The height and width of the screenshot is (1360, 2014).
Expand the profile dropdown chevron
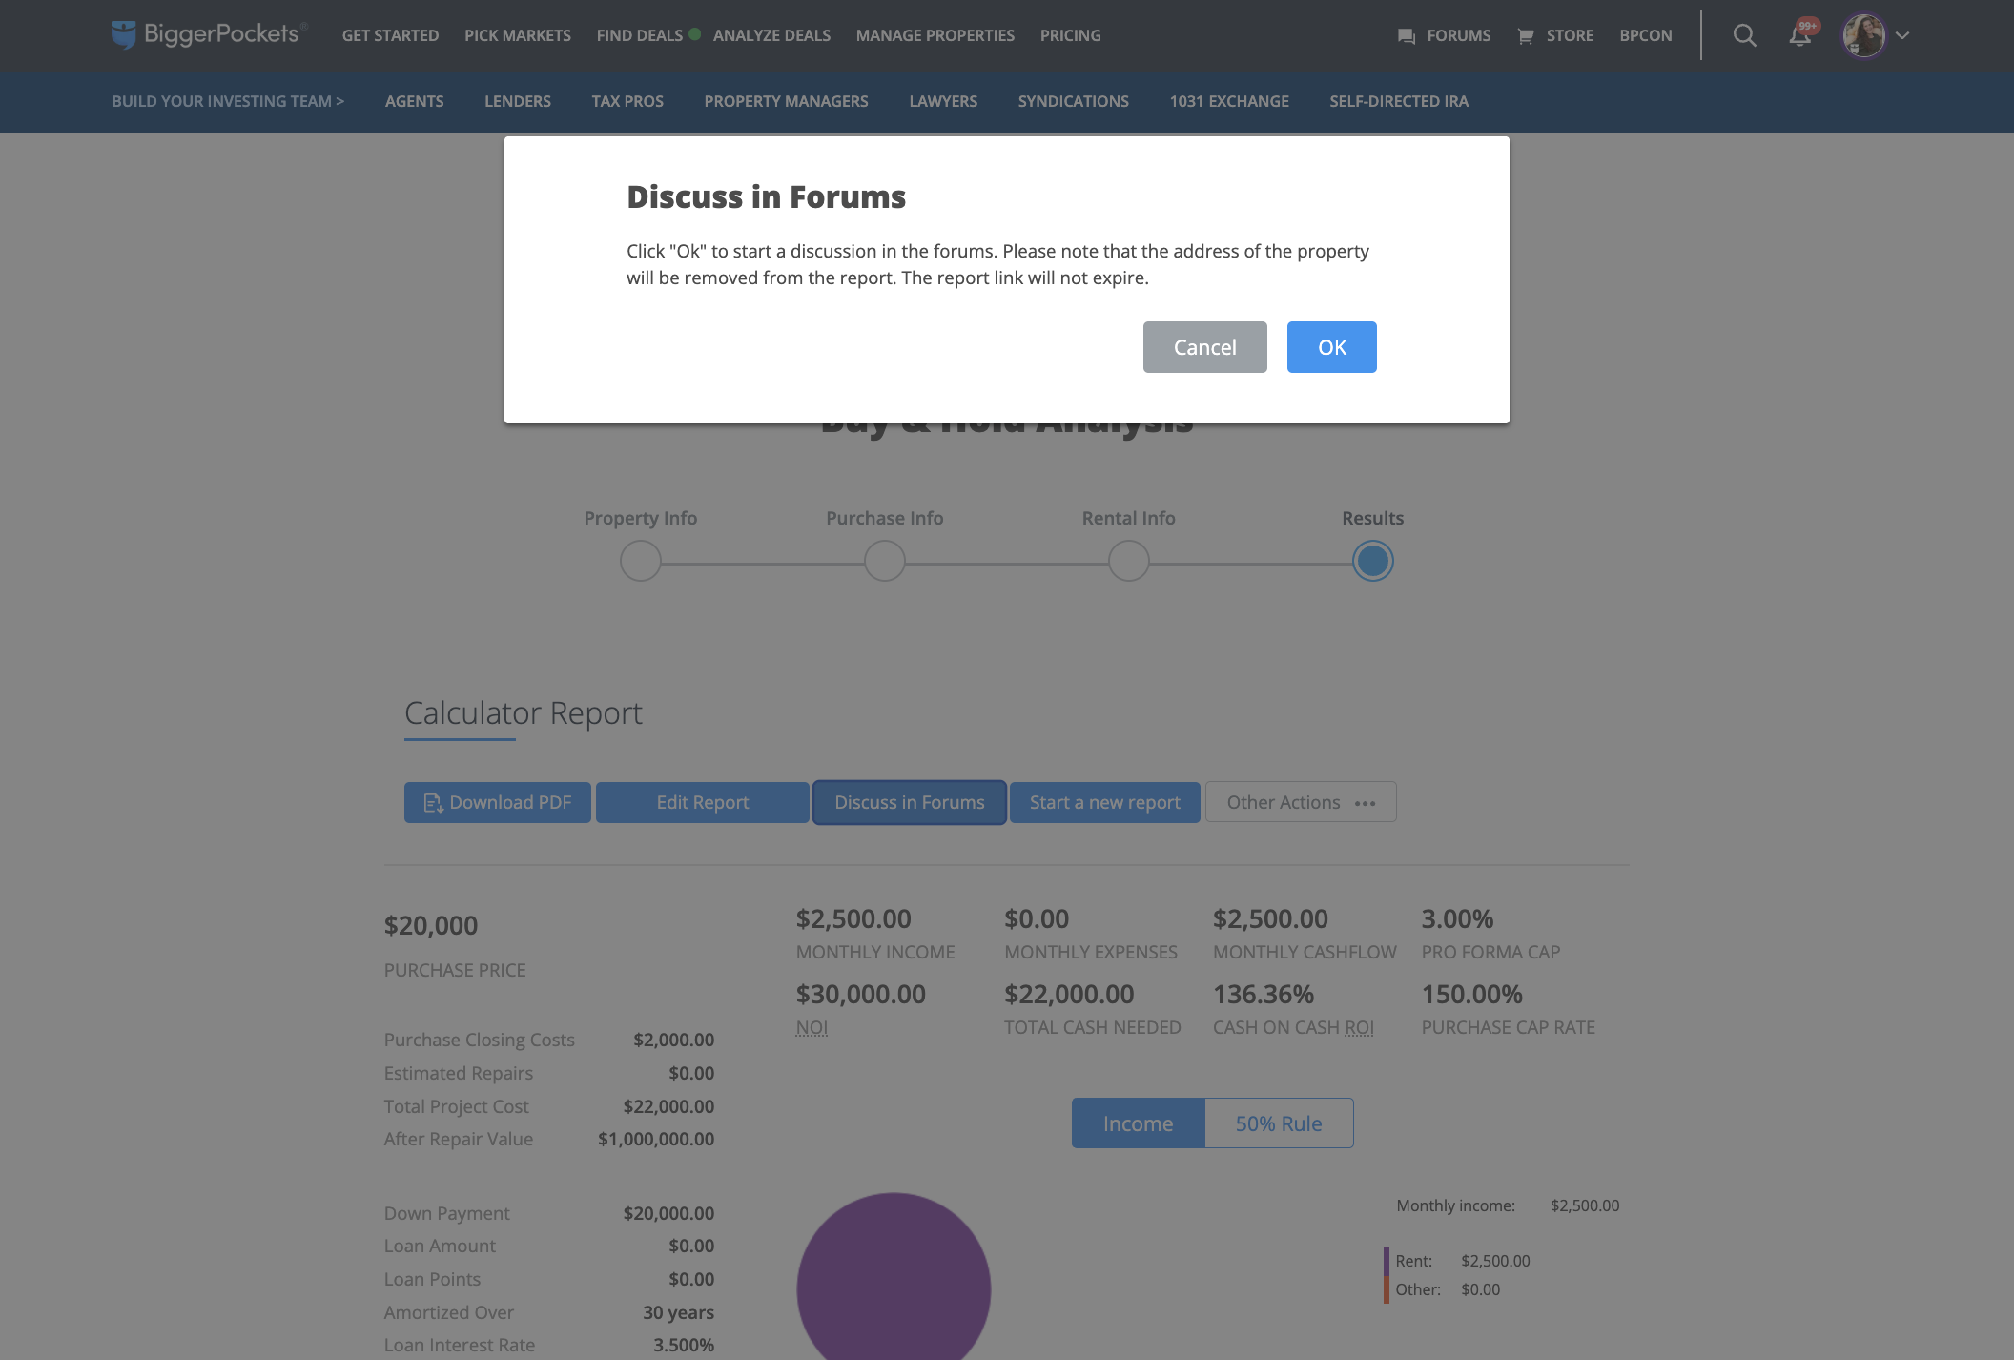(1902, 35)
